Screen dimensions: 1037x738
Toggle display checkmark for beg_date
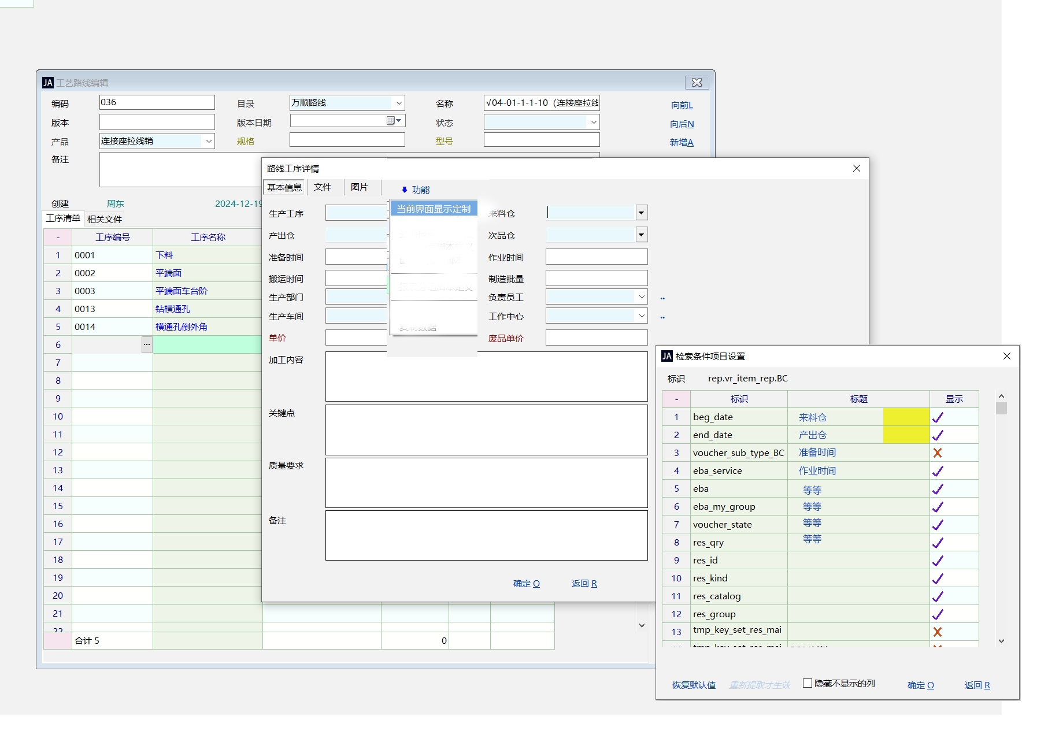click(938, 417)
